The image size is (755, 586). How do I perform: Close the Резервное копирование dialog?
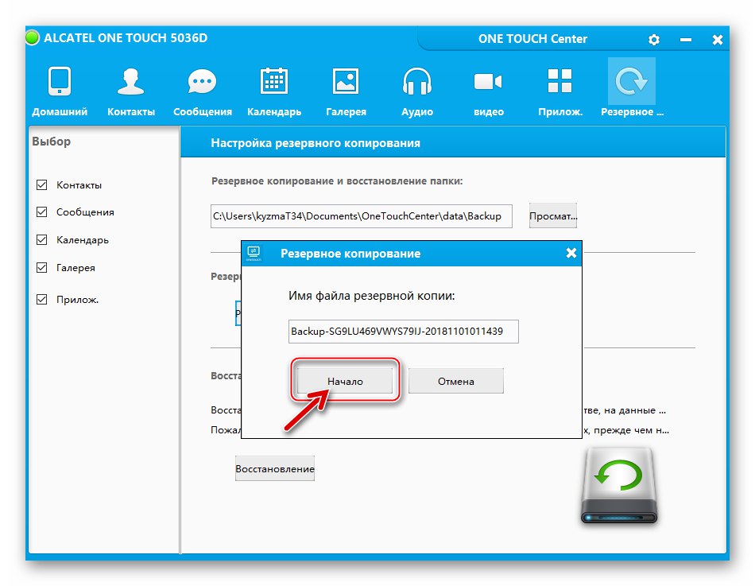pyautogui.click(x=571, y=253)
